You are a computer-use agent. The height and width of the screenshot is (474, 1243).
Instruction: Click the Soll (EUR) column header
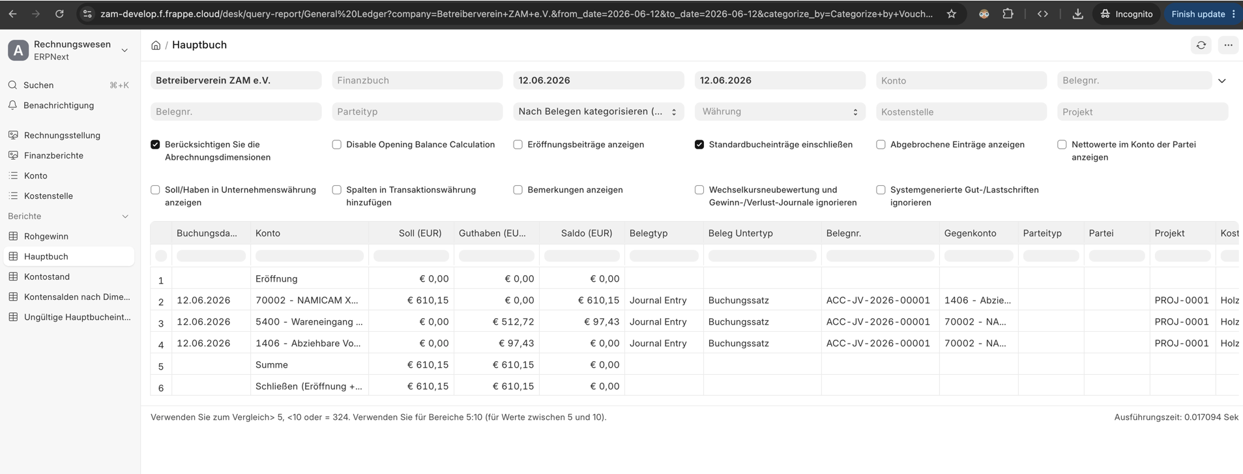tap(411, 233)
